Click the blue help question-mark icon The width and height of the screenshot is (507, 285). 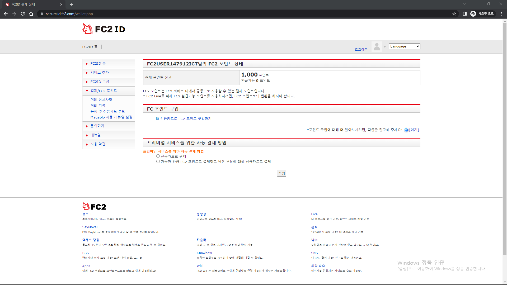pyautogui.click(x=406, y=130)
